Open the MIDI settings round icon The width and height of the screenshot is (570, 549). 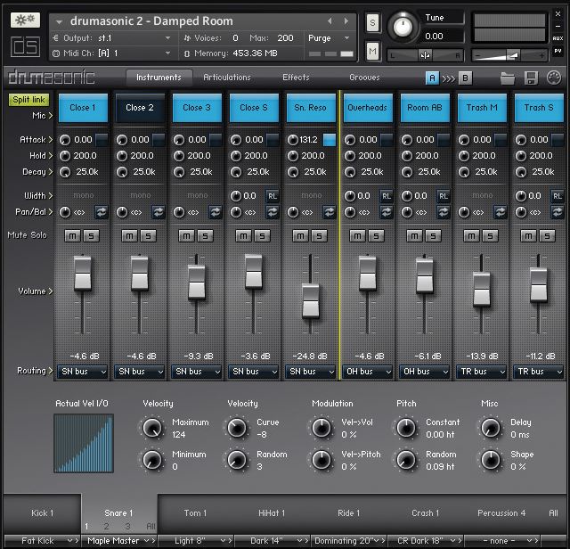click(554, 78)
